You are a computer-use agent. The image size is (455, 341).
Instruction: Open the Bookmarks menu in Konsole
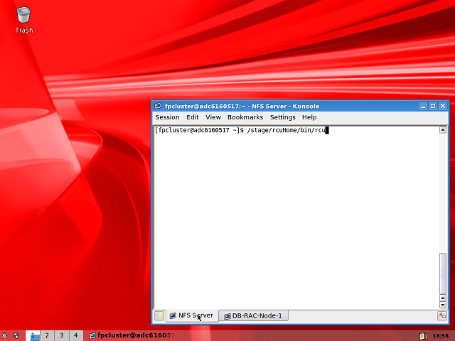(245, 117)
